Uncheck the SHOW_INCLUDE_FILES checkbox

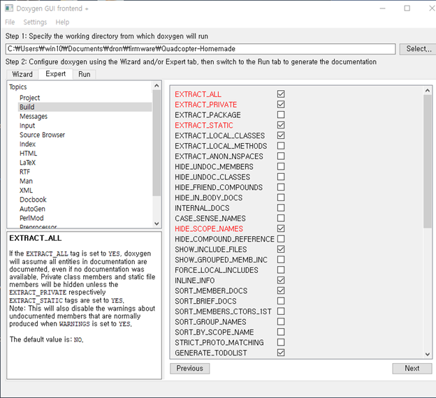[x=281, y=249]
